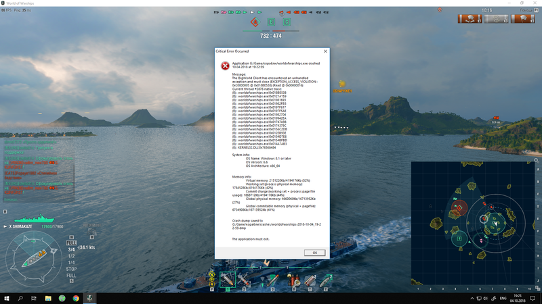The image size is (542, 304).
Task: Open the F1 help key hint
Action: click(x=537, y=10)
